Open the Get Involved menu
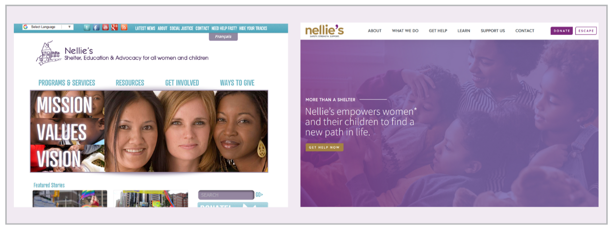 coord(182,83)
